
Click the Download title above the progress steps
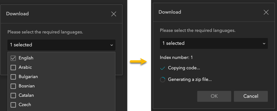pos(170,12)
